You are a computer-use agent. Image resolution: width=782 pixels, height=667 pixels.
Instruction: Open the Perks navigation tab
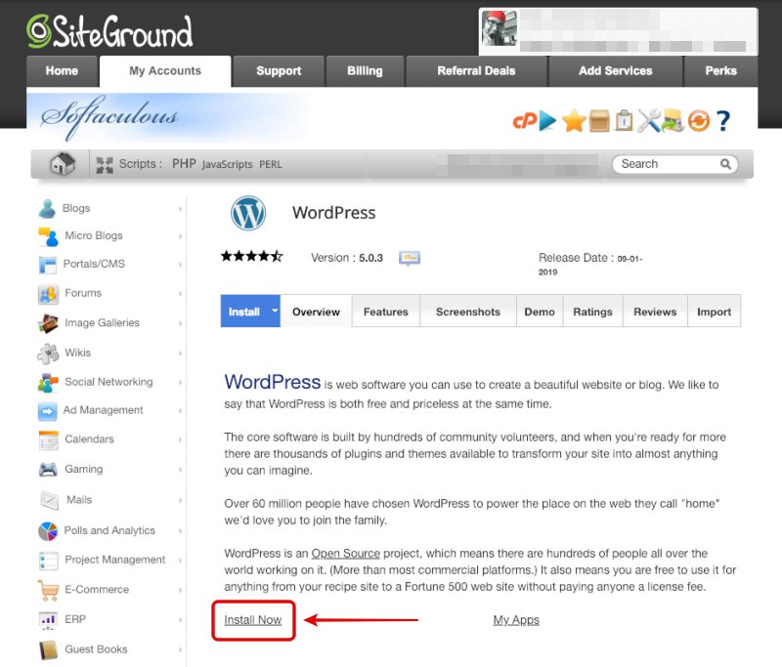(721, 71)
